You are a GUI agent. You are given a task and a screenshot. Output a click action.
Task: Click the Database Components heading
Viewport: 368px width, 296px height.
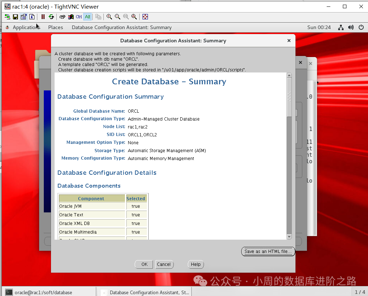(x=89, y=186)
